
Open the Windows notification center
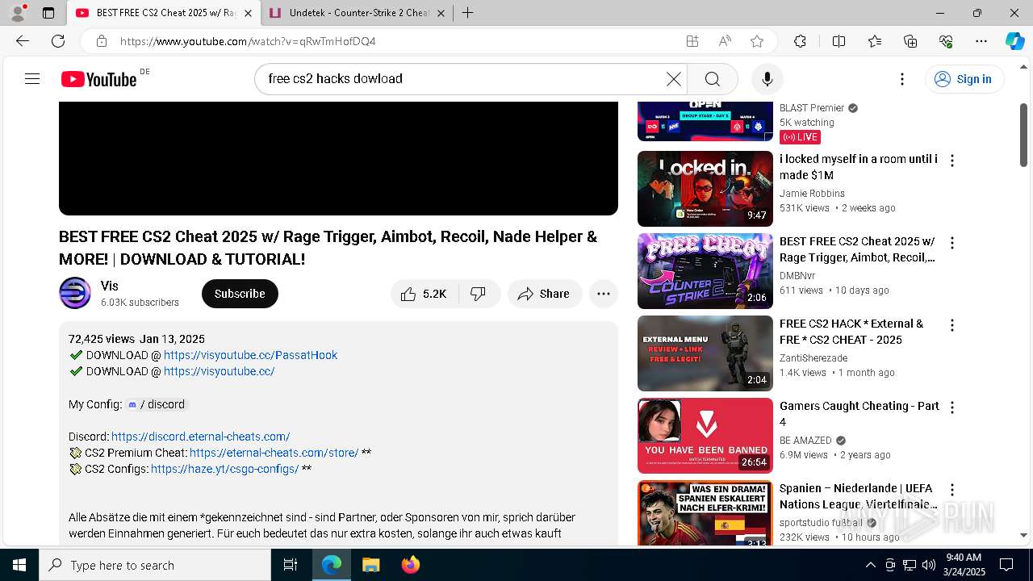tap(1006, 565)
